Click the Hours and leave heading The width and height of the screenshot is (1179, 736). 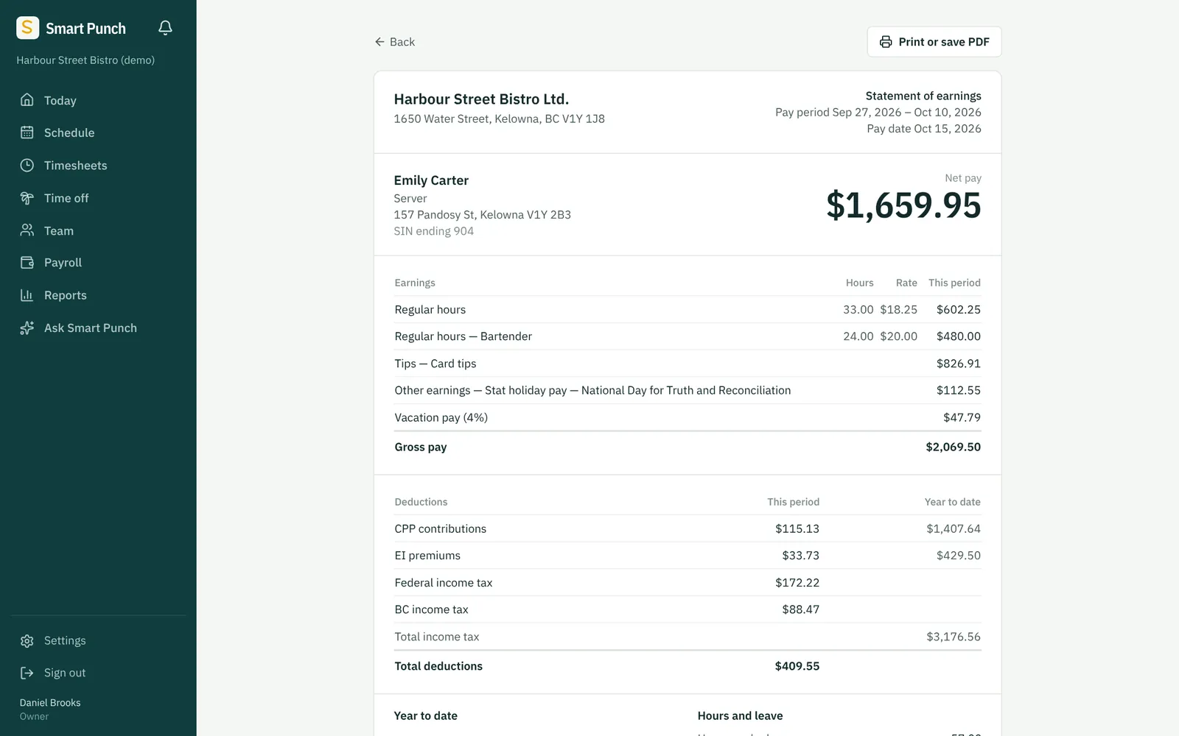point(740,715)
